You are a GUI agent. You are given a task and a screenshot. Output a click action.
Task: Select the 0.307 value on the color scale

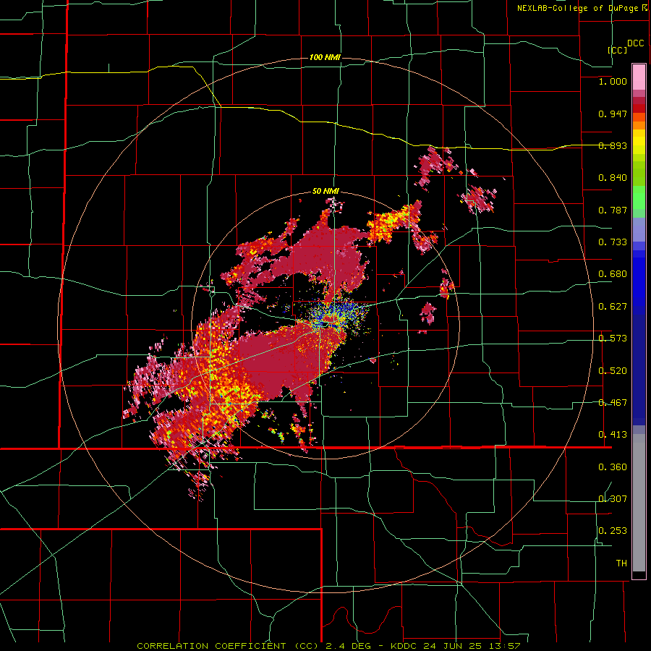pyautogui.click(x=613, y=499)
